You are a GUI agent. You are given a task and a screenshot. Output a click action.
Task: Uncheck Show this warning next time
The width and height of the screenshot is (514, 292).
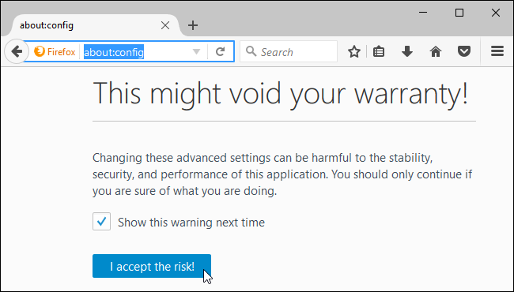pyautogui.click(x=102, y=222)
